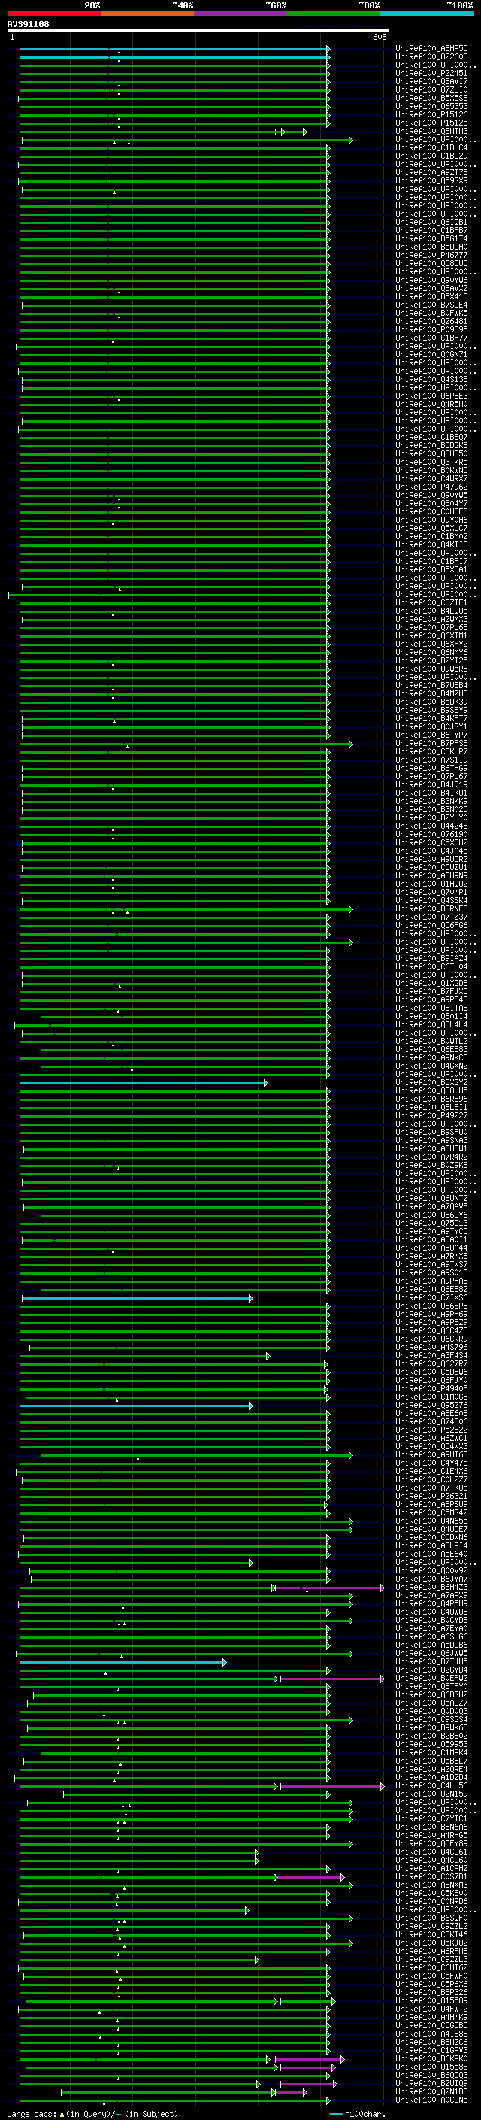Open UniRef100_A9TYC5 entry

(431, 1232)
